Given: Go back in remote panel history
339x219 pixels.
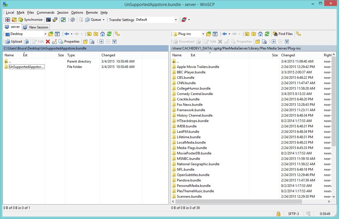Looking at the screenshot, I should point(224,34).
